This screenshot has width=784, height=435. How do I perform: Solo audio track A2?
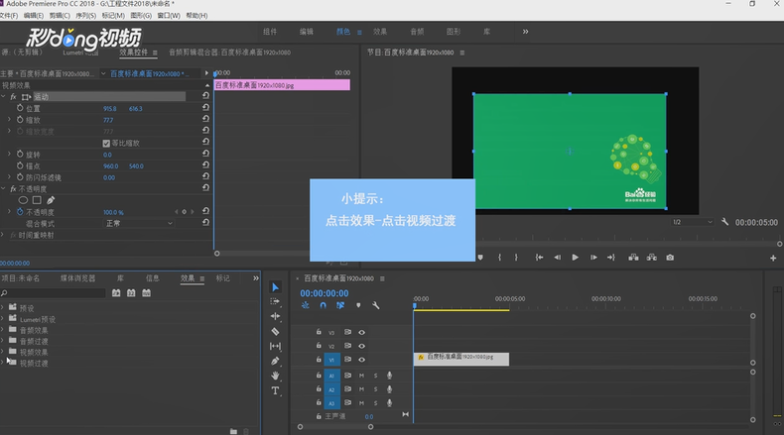tap(375, 389)
